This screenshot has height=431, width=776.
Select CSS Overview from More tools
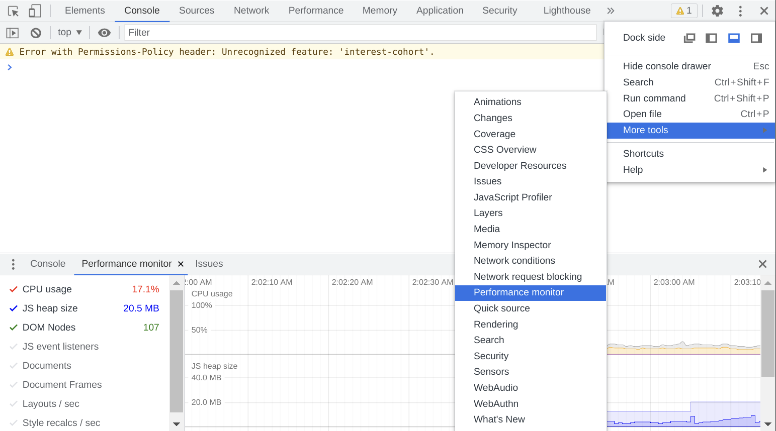531,150
